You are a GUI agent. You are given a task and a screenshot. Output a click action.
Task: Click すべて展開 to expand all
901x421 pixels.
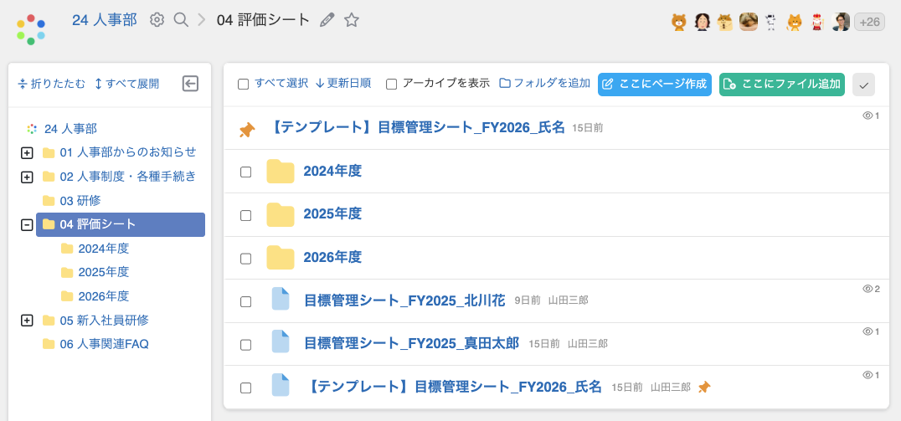pos(126,84)
